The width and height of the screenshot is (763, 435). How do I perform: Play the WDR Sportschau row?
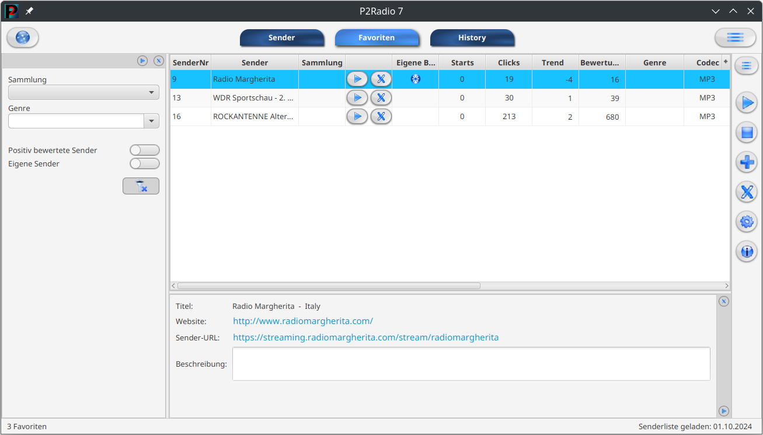coord(357,98)
